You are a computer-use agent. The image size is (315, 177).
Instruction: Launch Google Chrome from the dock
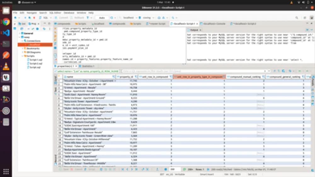pos(6,22)
